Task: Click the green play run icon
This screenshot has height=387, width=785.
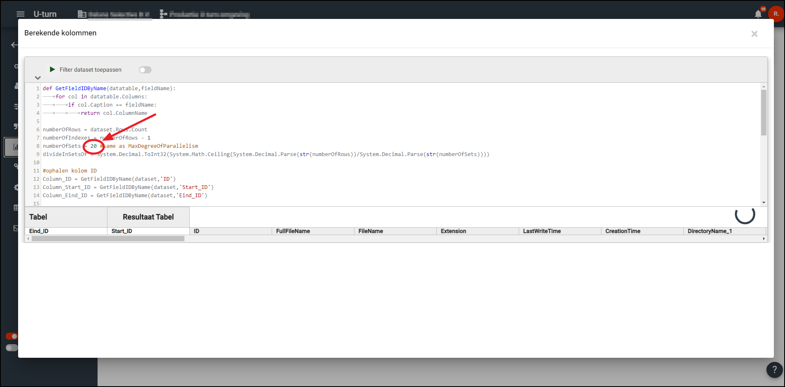Action: tap(52, 70)
